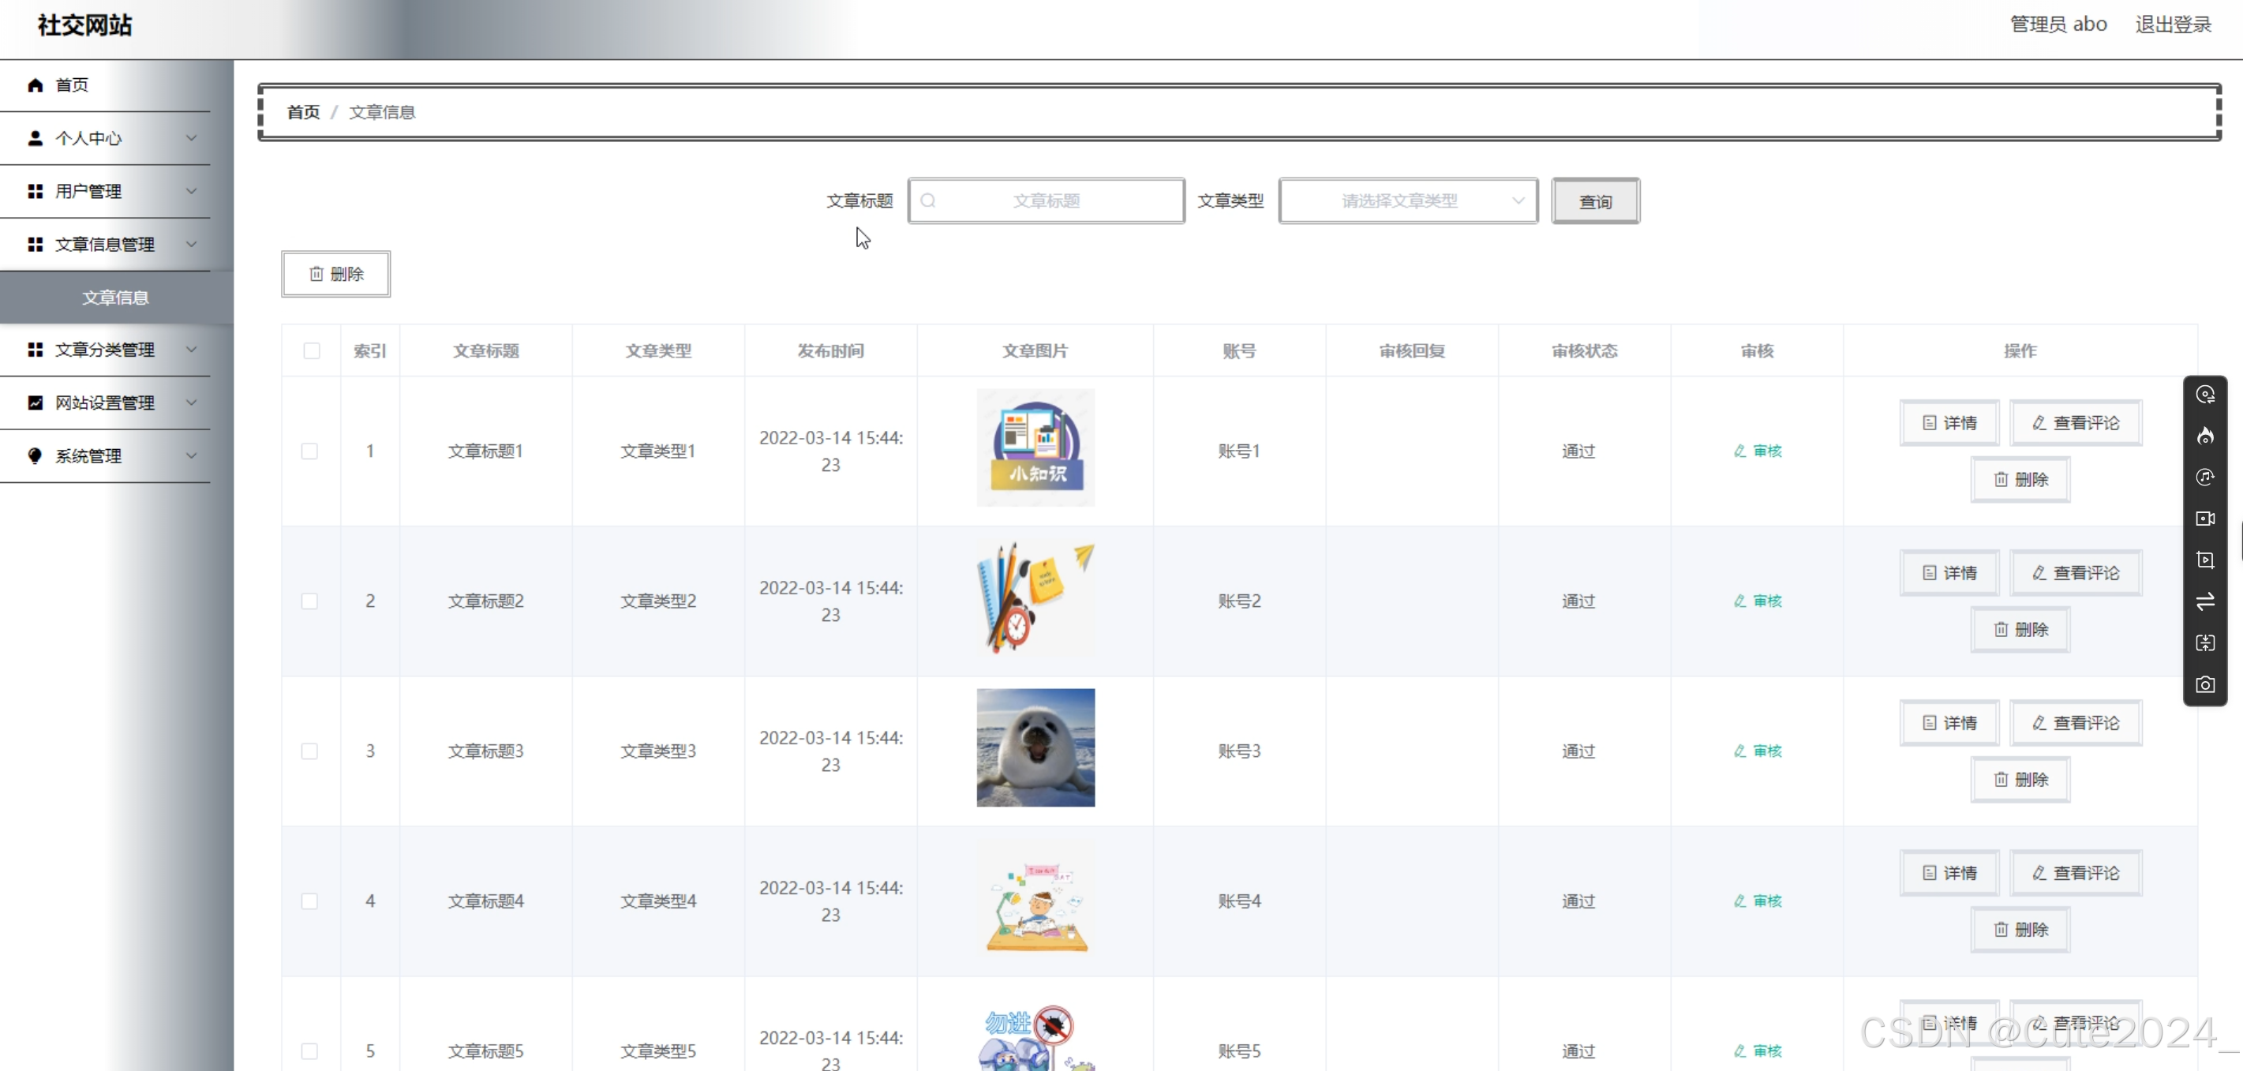The height and width of the screenshot is (1071, 2243).
Task: Open the 文章类型 selection dropdown
Action: click(1407, 201)
